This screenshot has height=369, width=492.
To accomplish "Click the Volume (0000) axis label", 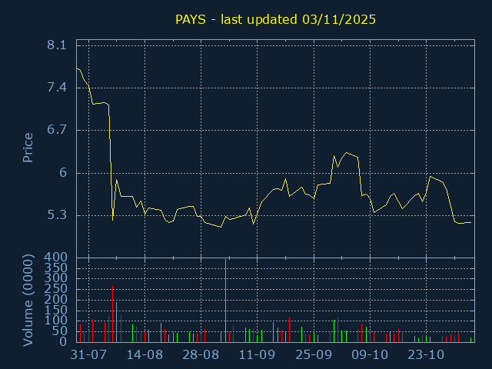I will (28, 298).
